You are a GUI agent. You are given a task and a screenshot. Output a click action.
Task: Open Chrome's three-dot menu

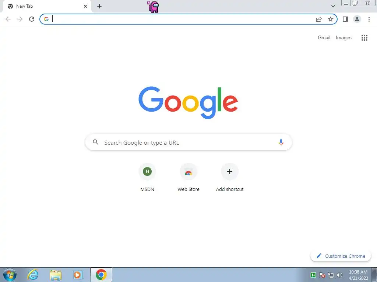coord(369,19)
